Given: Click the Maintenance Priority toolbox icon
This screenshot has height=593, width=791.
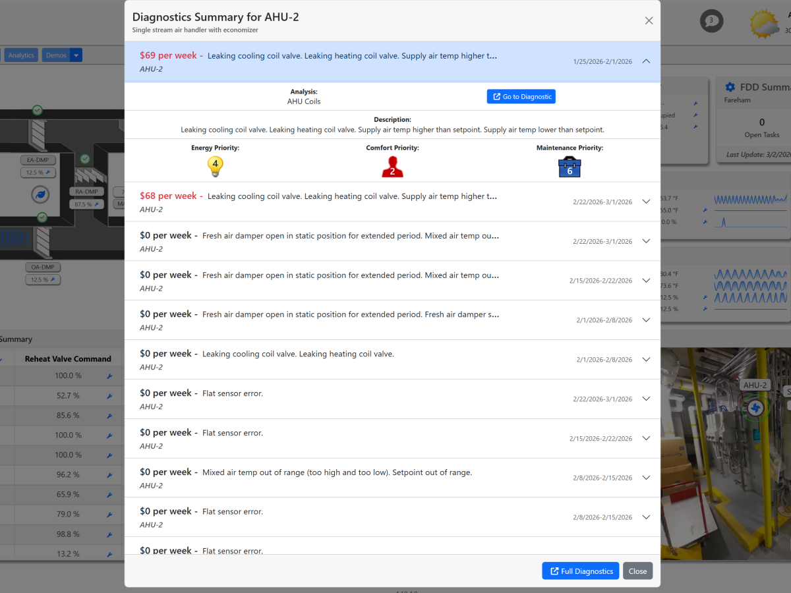Looking at the screenshot, I should tap(570, 167).
